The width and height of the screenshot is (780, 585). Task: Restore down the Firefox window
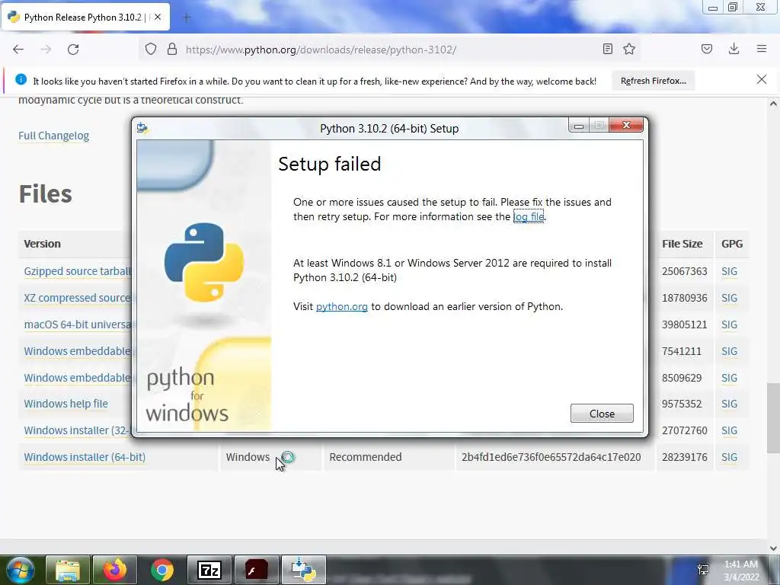pyautogui.click(x=733, y=7)
